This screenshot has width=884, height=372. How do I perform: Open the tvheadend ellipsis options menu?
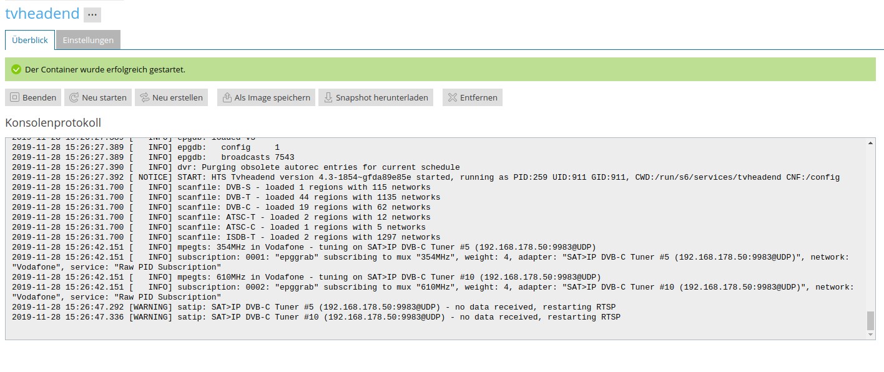(x=92, y=15)
